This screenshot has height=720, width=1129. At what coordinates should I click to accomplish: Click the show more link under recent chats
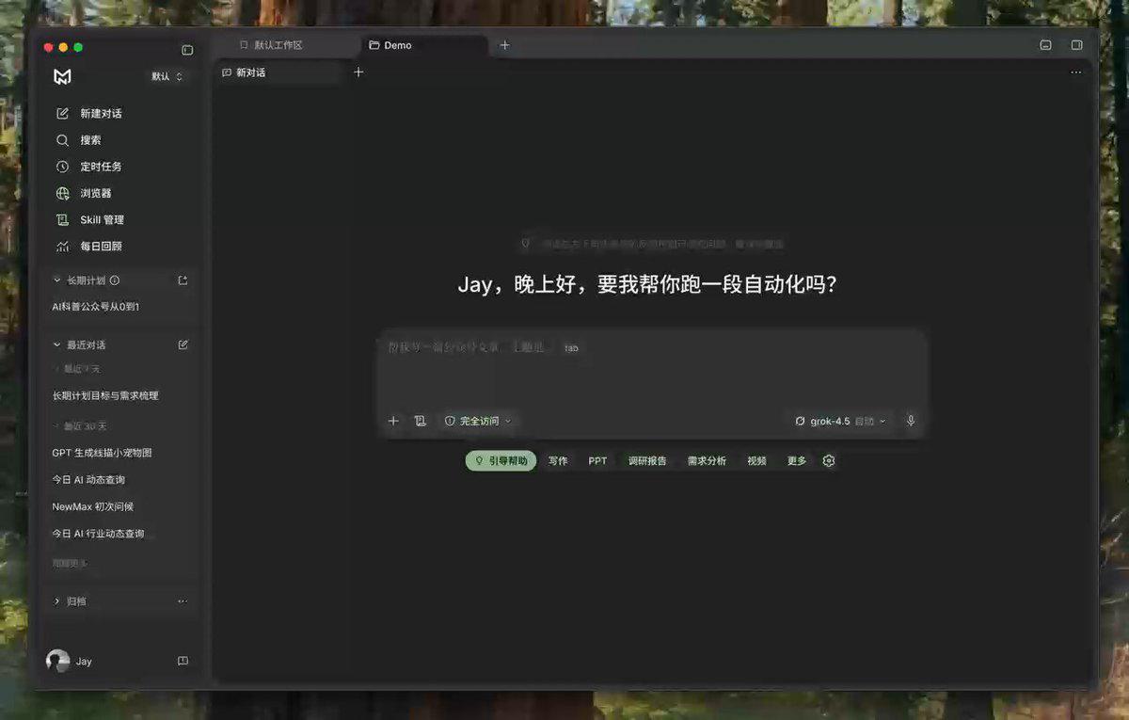[70, 564]
